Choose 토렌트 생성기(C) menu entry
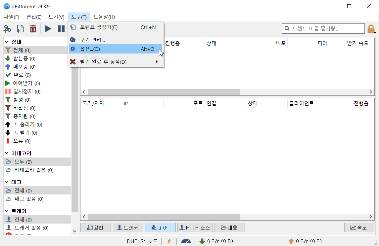The image size is (379, 246). tap(116, 27)
